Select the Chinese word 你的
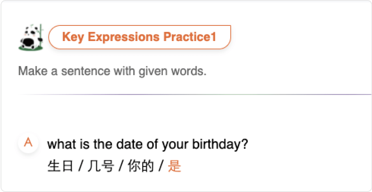This screenshot has height=192, width=372. (x=141, y=166)
